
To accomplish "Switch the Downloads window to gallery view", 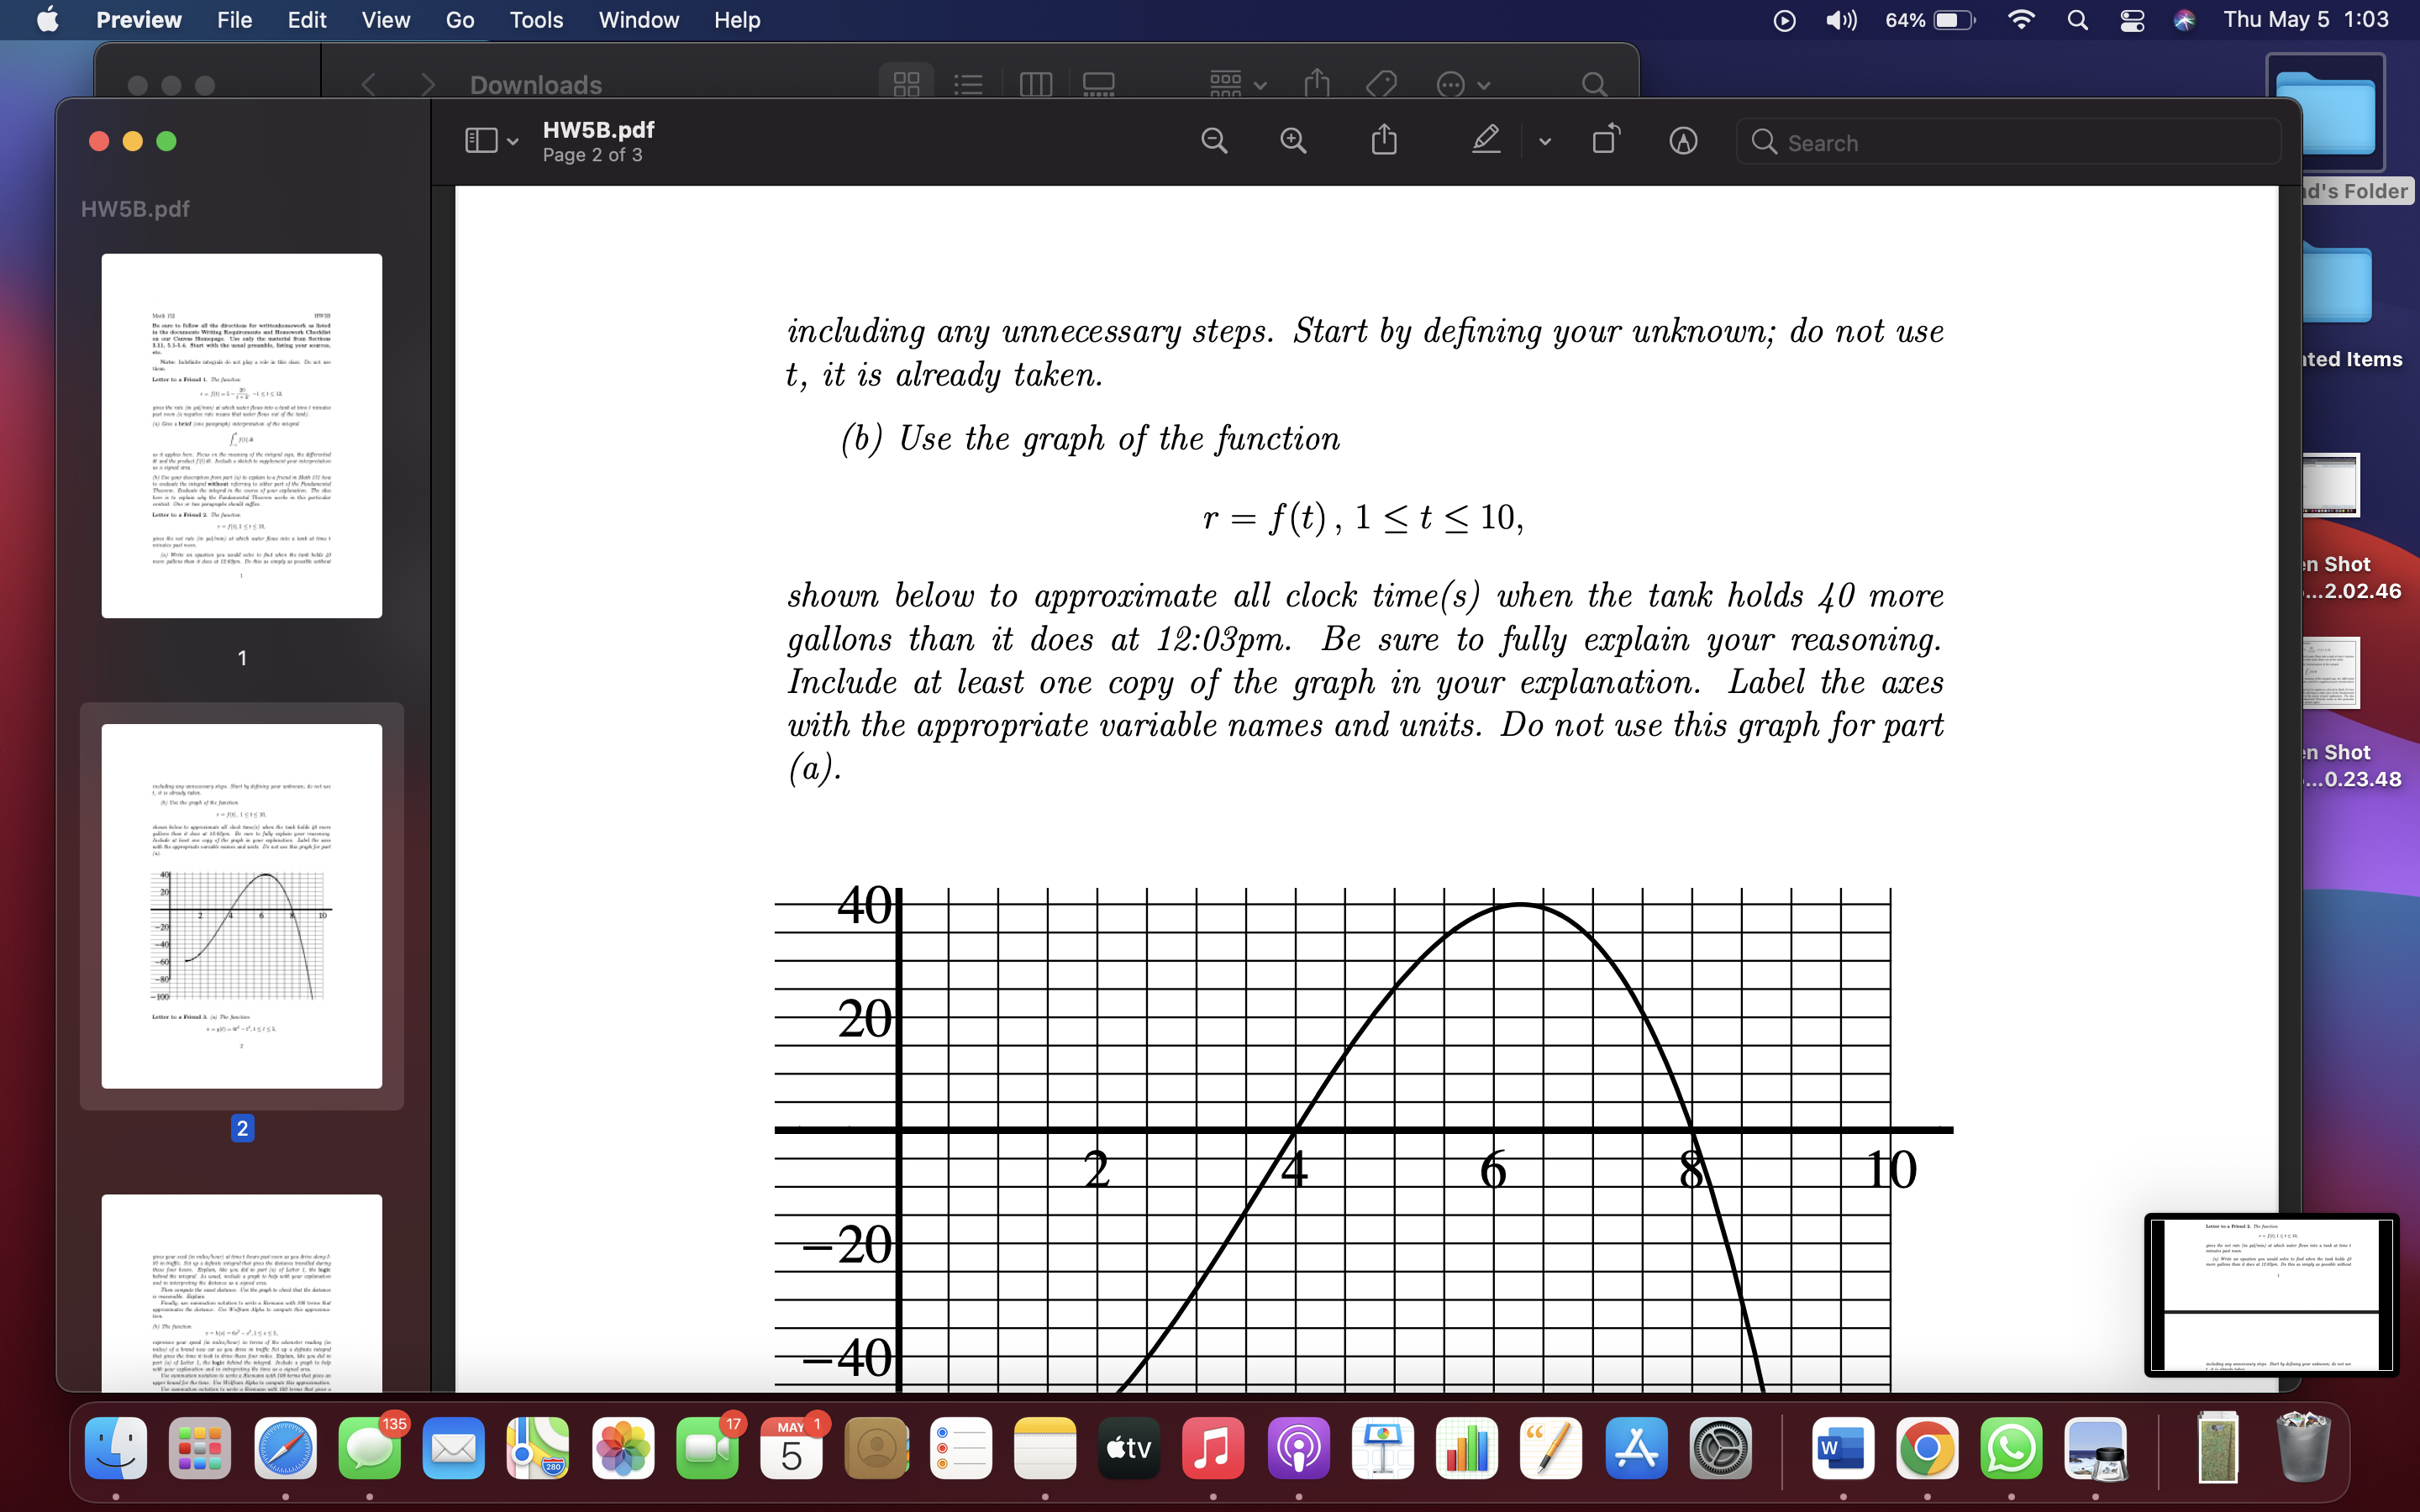I will (x=1098, y=85).
